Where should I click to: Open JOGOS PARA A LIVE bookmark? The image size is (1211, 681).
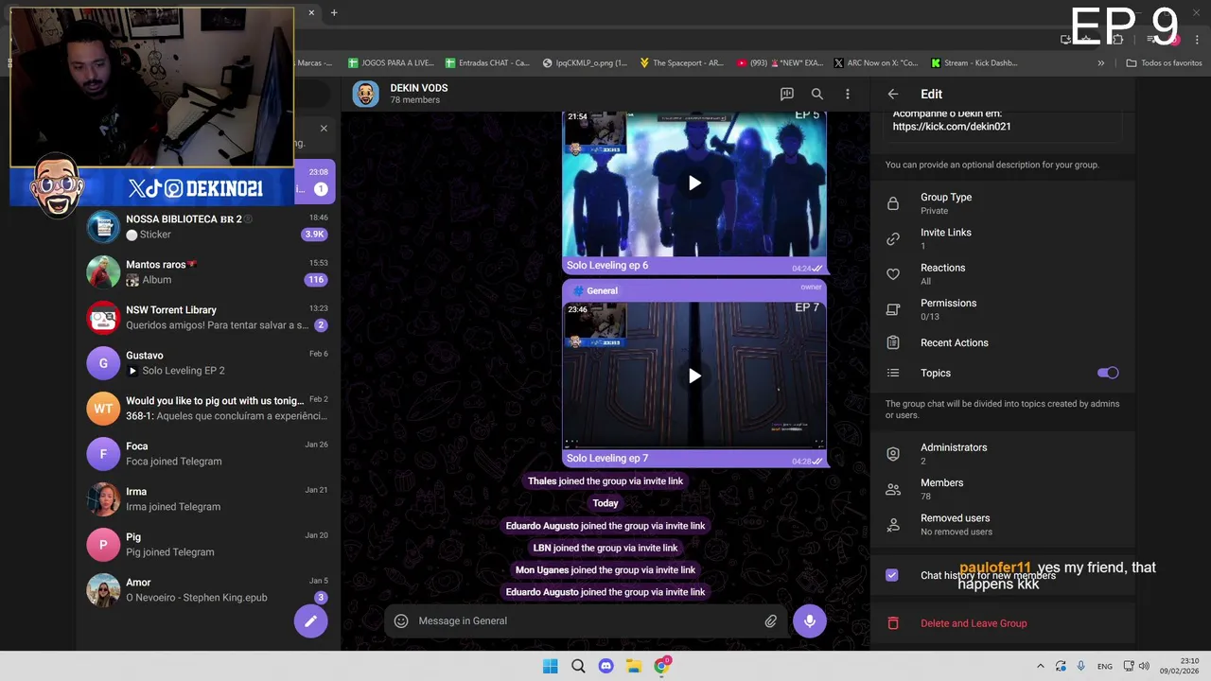[x=391, y=63]
